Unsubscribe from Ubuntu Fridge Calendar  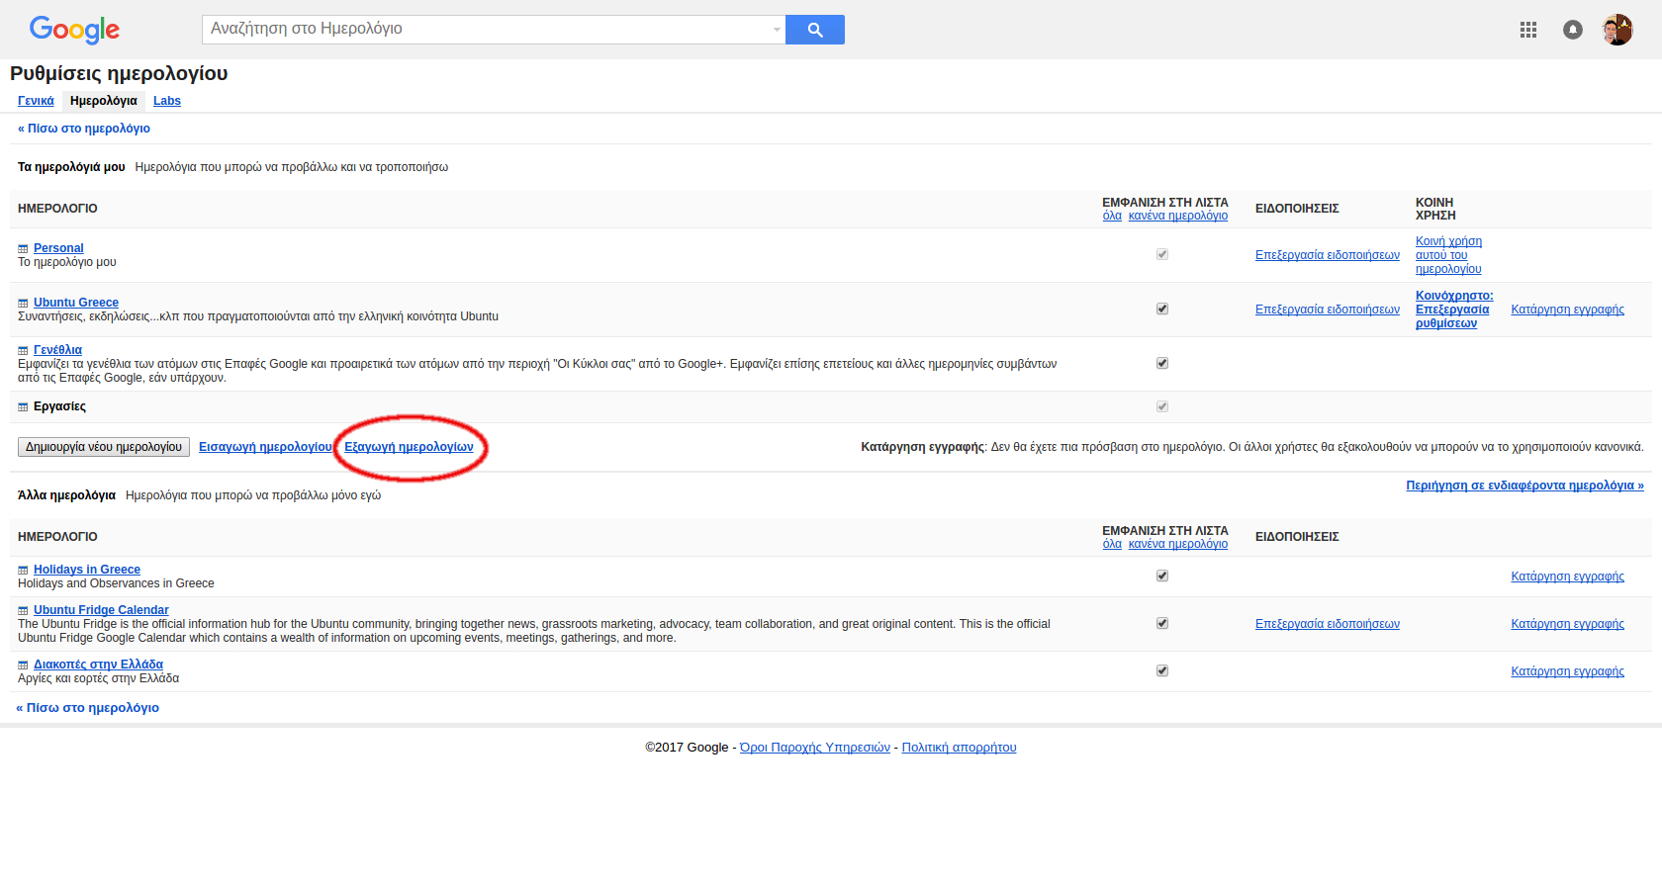[1567, 624]
